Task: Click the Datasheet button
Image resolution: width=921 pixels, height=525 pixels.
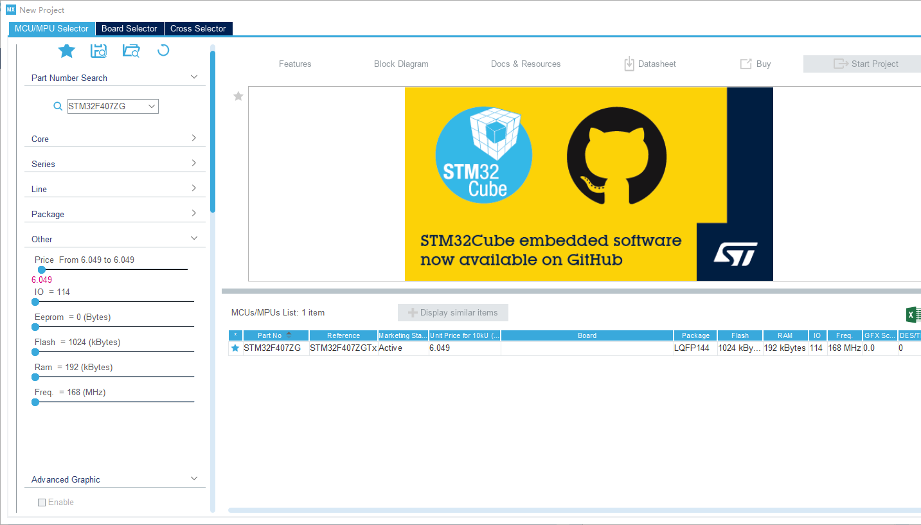Action: tap(650, 64)
